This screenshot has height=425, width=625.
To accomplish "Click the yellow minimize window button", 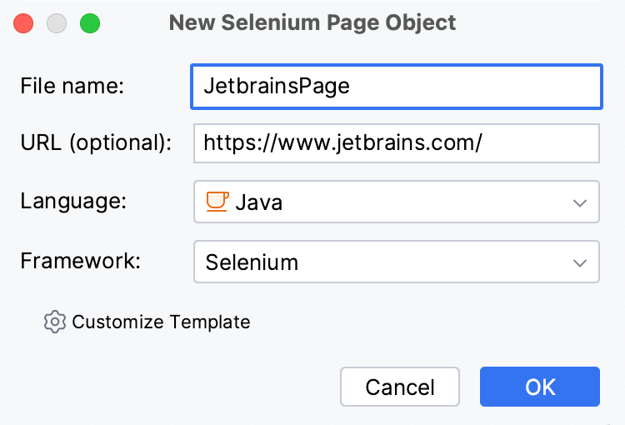I will (57, 23).
